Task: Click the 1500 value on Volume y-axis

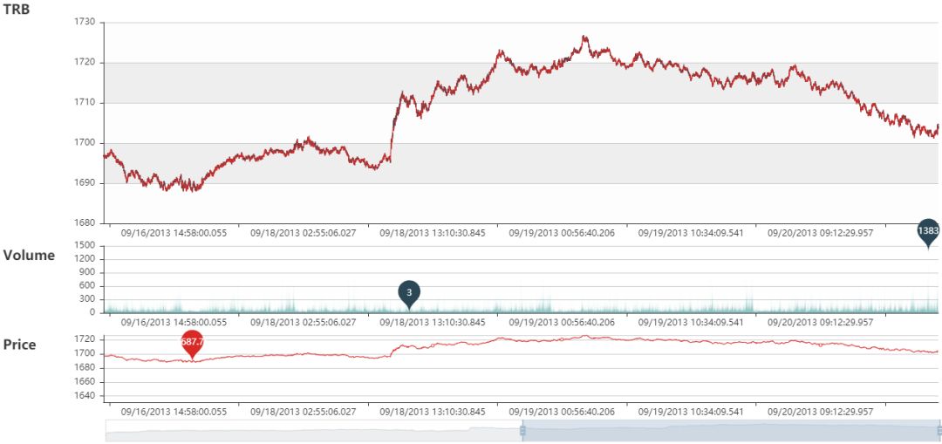Action: (84, 246)
